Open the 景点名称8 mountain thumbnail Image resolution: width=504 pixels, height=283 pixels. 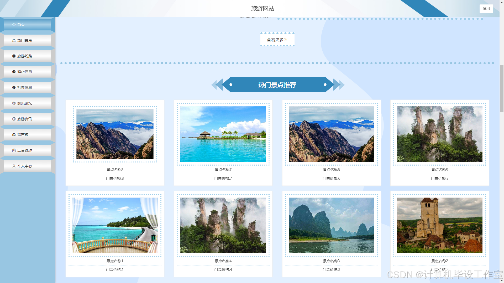point(115,134)
